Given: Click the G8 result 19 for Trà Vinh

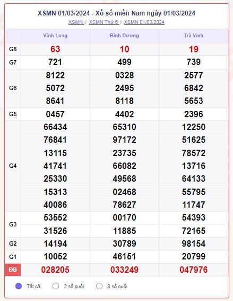Looking at the screenshot, I should click(194, 49).
